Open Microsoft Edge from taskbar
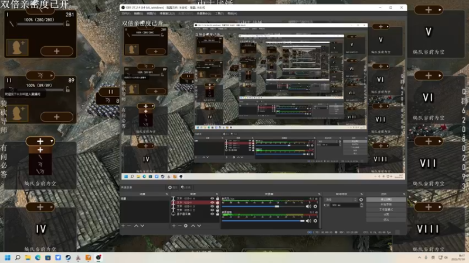The height and width of the screenshot is (263, 469). (38, 258)
